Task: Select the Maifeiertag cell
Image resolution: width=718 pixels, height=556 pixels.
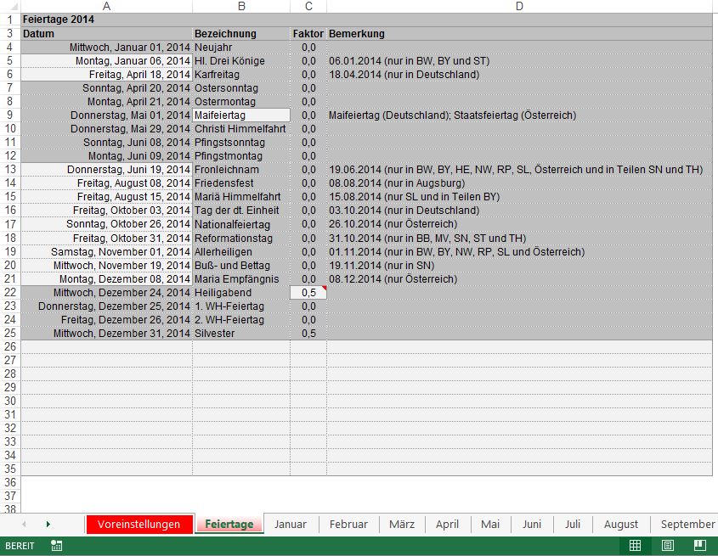Action: click(x=241, y=115)
